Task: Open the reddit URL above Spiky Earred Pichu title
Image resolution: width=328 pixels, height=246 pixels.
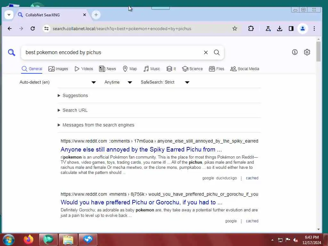Action: (x=159, y=141)
